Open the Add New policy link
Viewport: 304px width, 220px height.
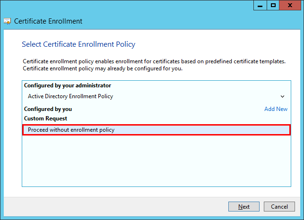click(276, 109)
